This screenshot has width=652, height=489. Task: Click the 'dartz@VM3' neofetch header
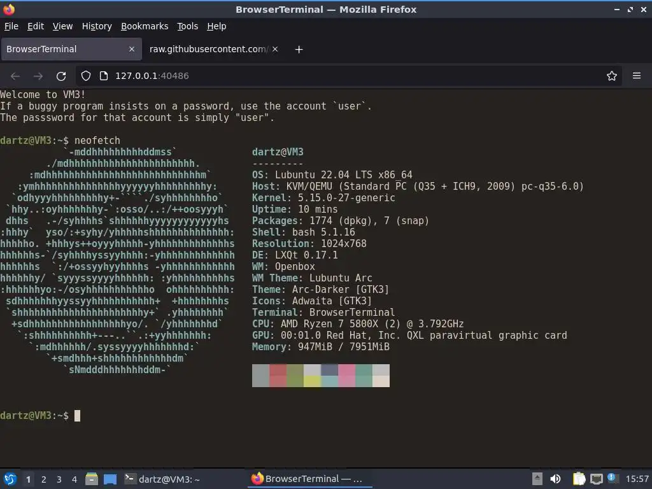[x=278, y=152]
